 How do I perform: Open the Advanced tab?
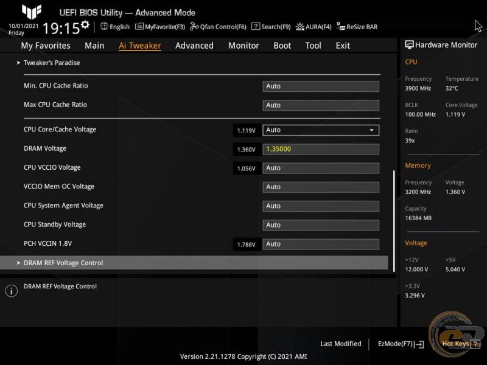click(194, 46)
